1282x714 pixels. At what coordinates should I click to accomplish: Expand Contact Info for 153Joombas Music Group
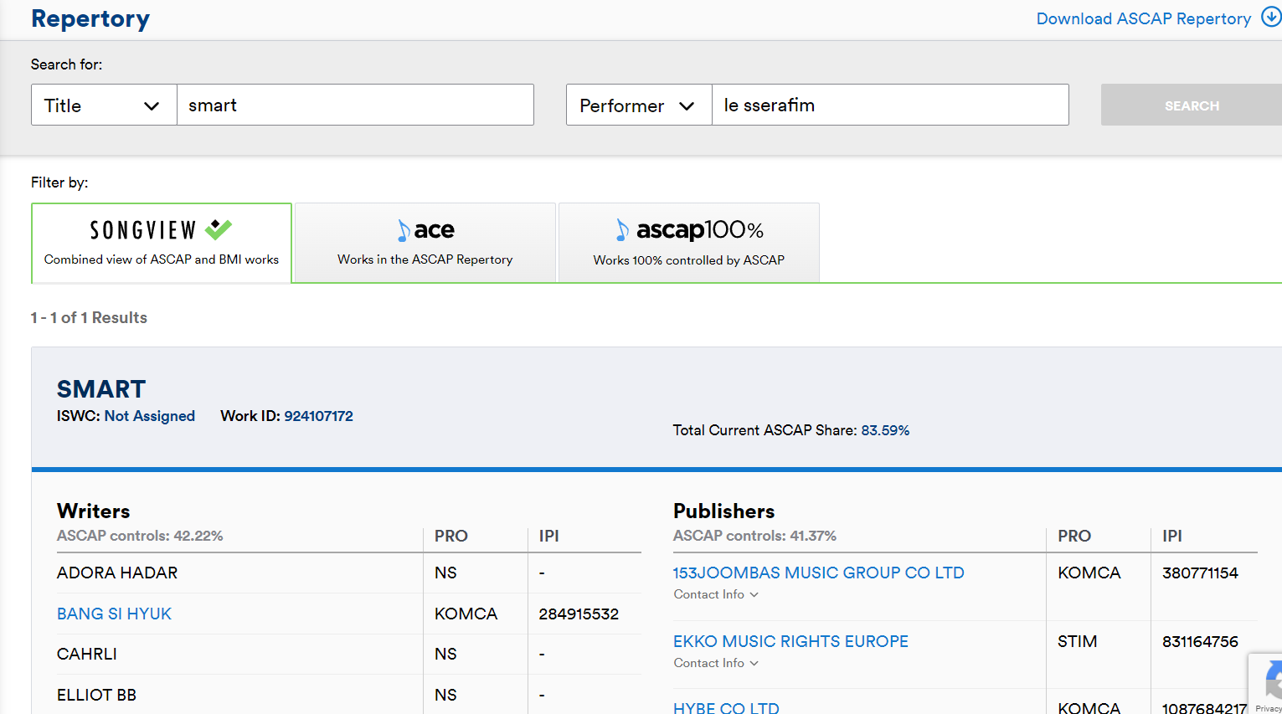(716, 594)
